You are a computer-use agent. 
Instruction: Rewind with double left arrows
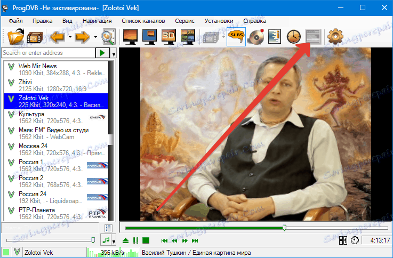(174, 241)
